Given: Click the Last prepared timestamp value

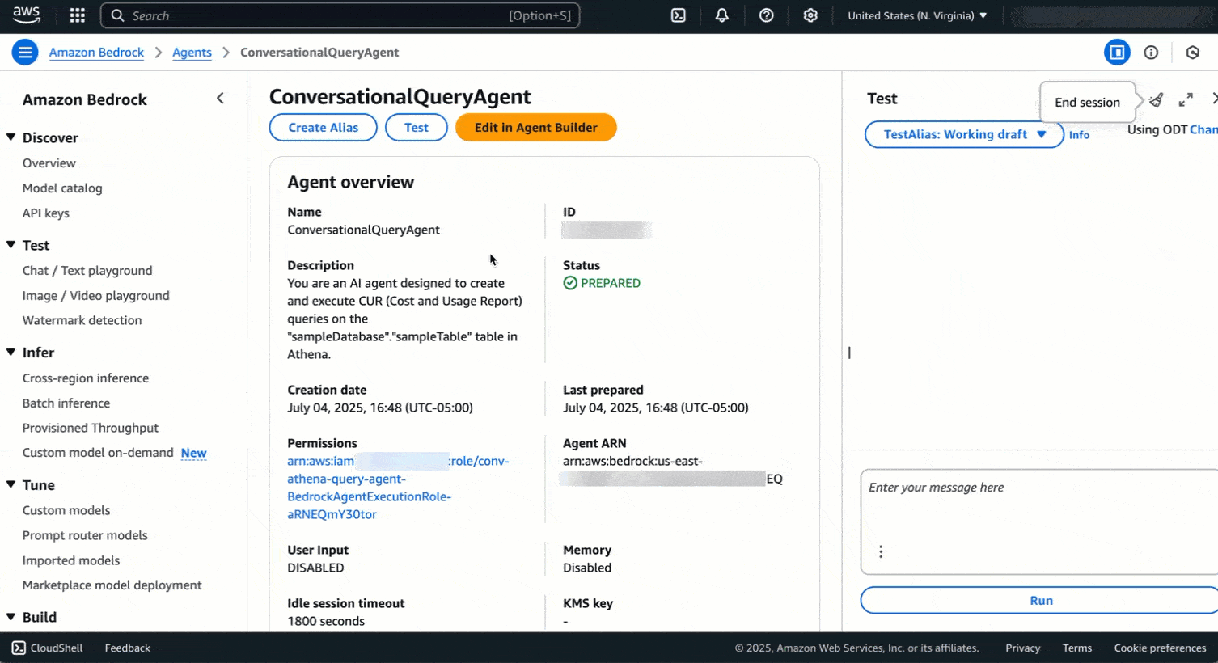Looking at the screenshot, I should click(656, 408).
